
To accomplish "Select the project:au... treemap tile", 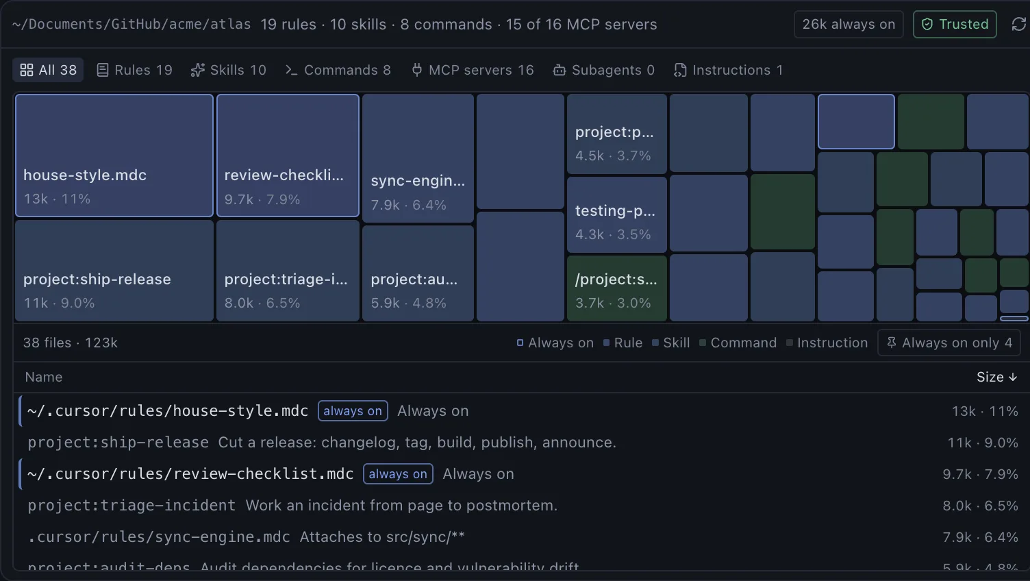I will tap(418, 273).
